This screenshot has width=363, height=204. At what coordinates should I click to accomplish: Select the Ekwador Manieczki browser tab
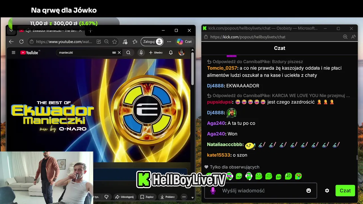point(51,31)
